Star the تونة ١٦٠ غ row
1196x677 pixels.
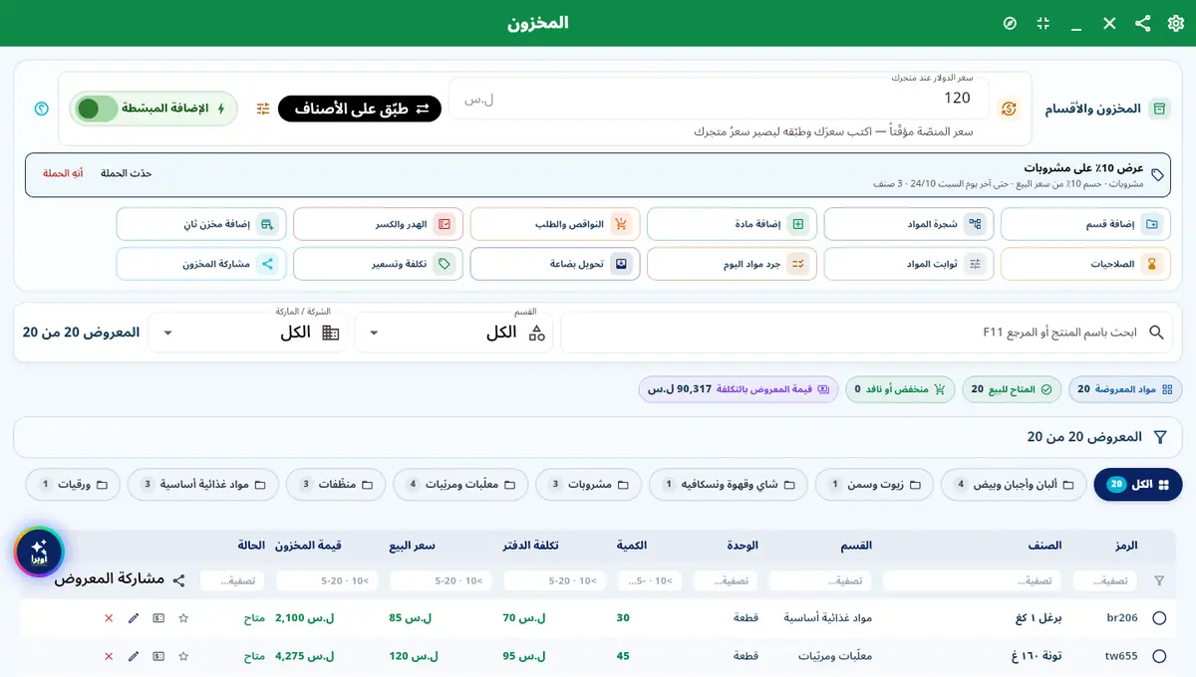pos(183,656)
